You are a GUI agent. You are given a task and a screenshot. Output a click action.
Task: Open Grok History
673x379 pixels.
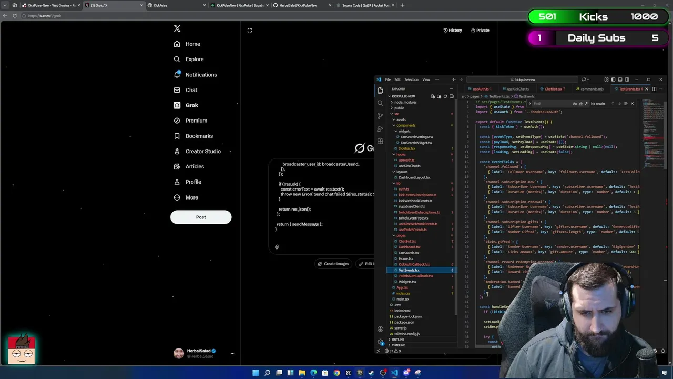tap(453, 30)
